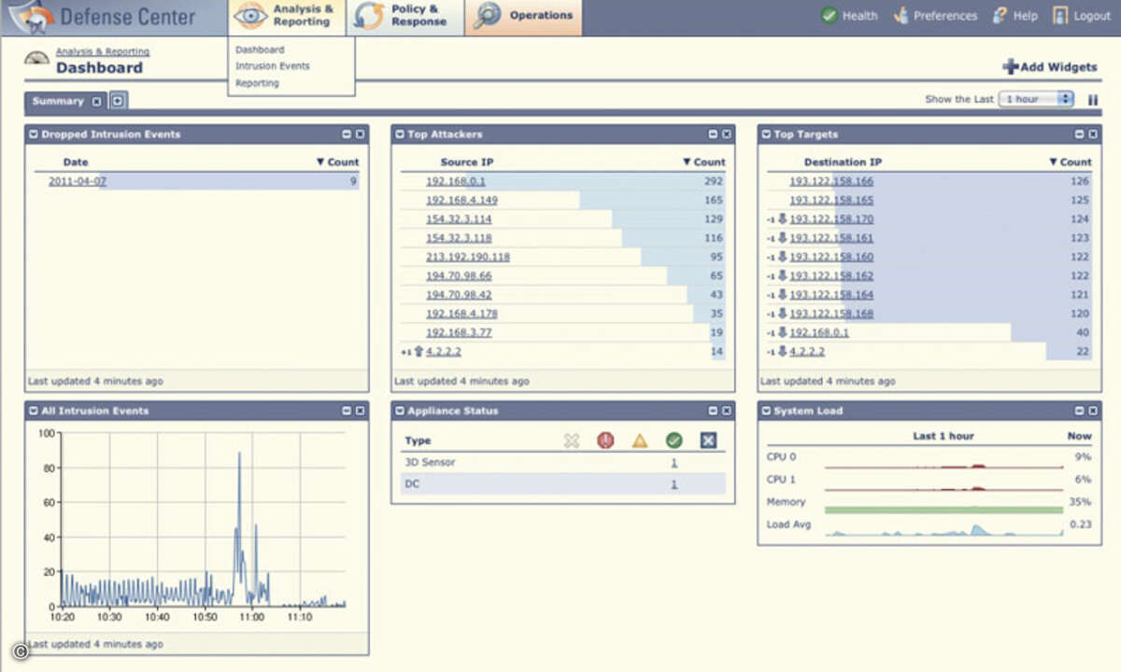Open source IP 154.32.3.114

point(459,219)
